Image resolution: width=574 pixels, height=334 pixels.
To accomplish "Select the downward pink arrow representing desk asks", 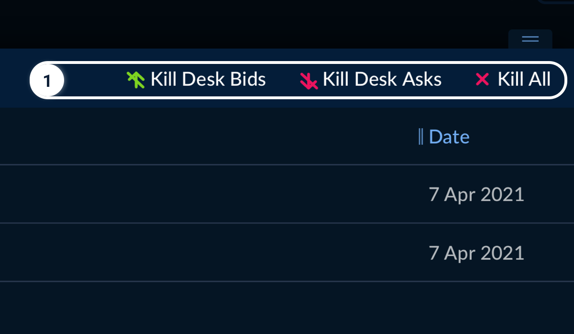I will pos(309,79).
